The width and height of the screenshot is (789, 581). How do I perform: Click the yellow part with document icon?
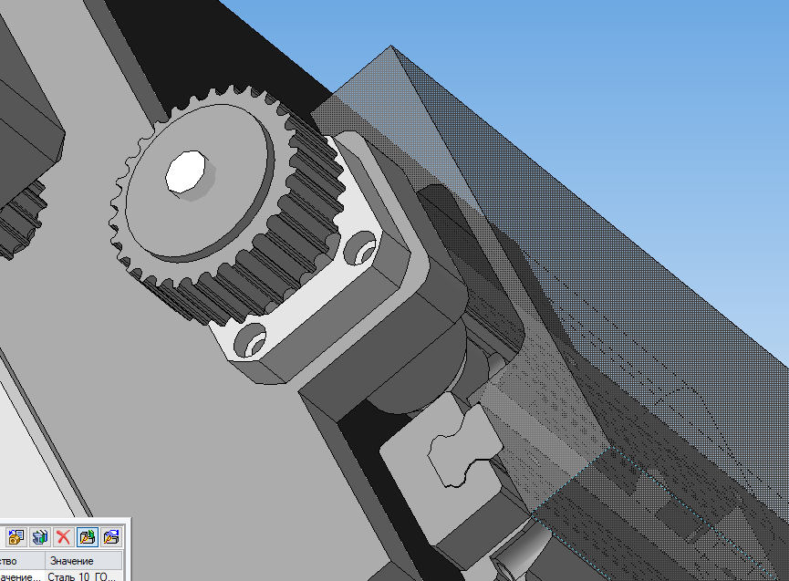[16, 537]
